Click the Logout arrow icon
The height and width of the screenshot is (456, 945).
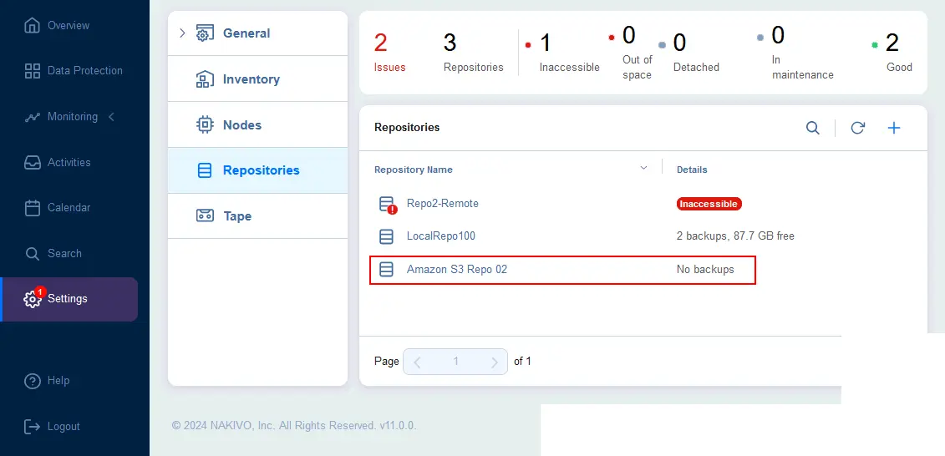coord(32,427)
